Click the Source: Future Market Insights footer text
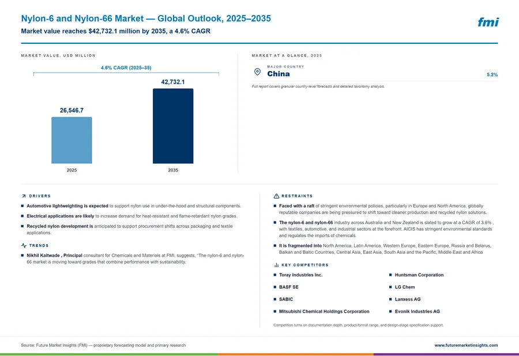The width and height of the screenshot is (519, 356). (103, 345)
